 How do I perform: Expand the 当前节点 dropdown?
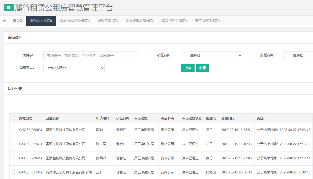pyautogui.click(x=74, y=68)
